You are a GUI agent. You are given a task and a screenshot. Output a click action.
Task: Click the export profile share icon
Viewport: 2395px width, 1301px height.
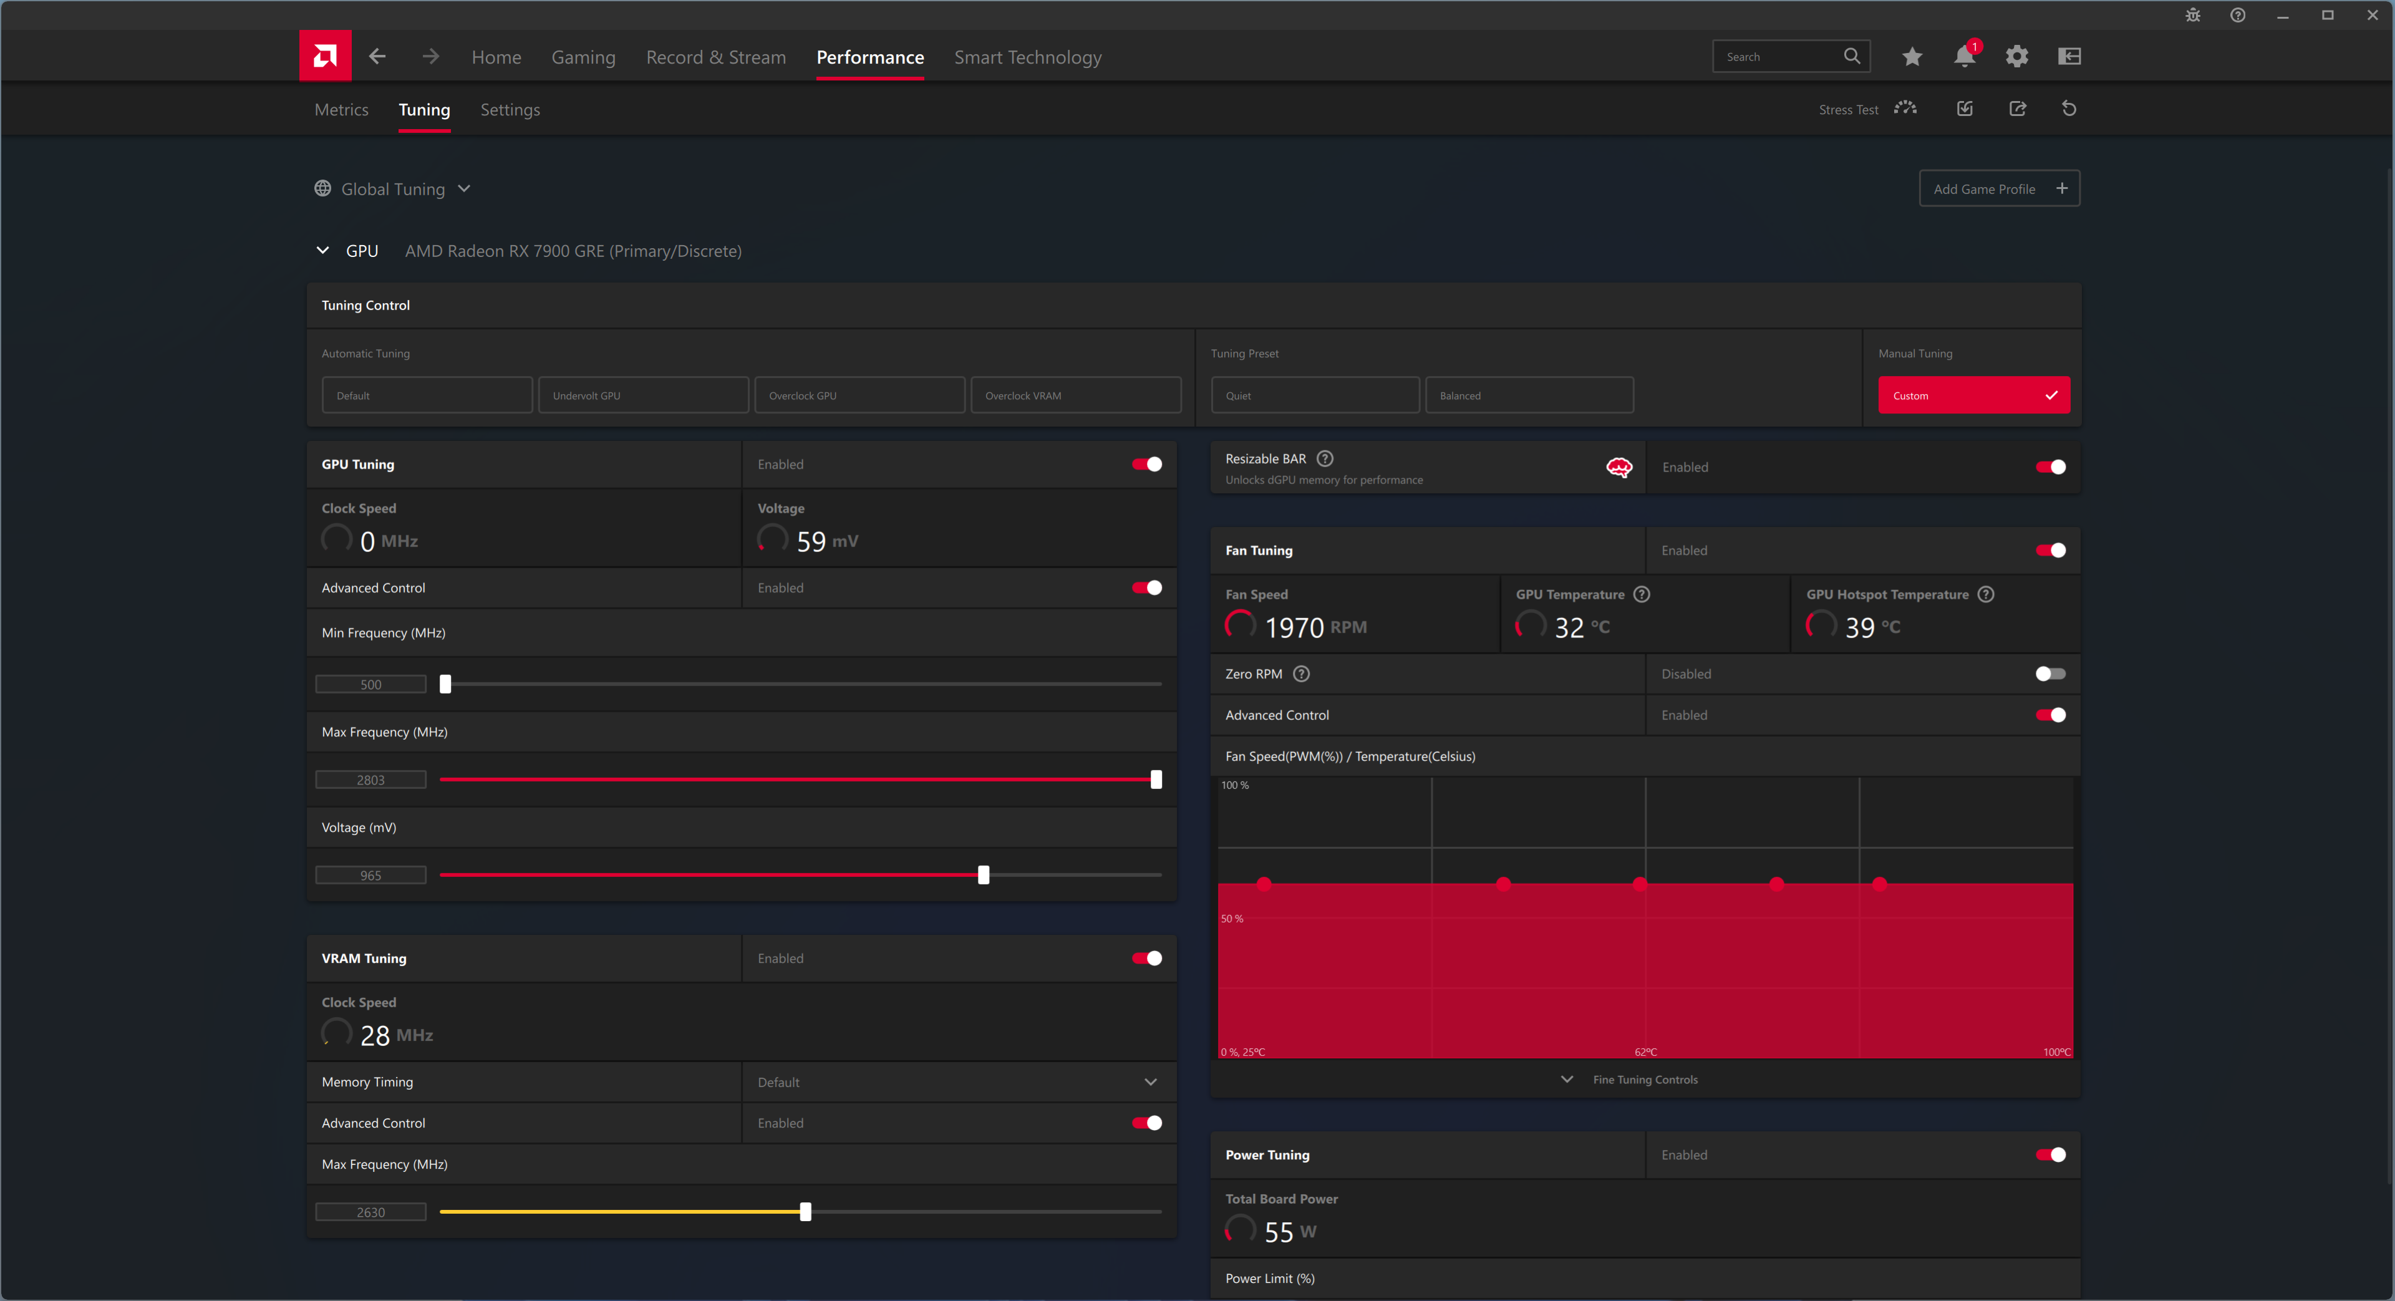[2016, 109]
